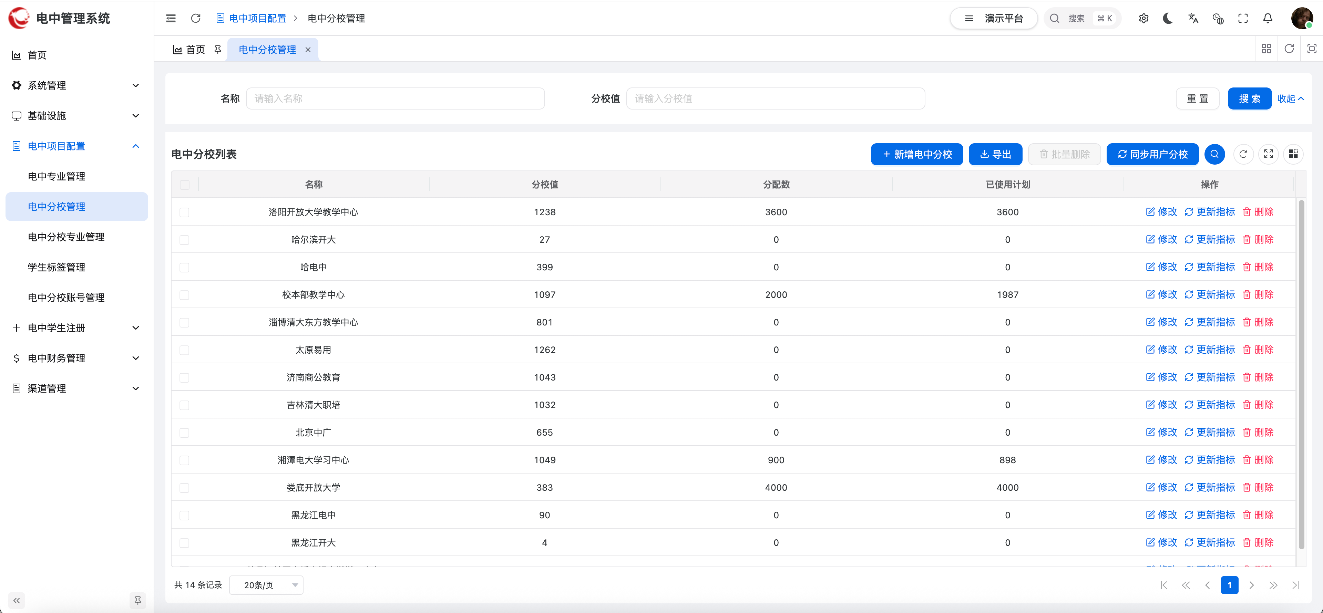Refresh the page with the reload icon
The image size is (1323, 613).
pyautogui.click(x=196, y=18)
